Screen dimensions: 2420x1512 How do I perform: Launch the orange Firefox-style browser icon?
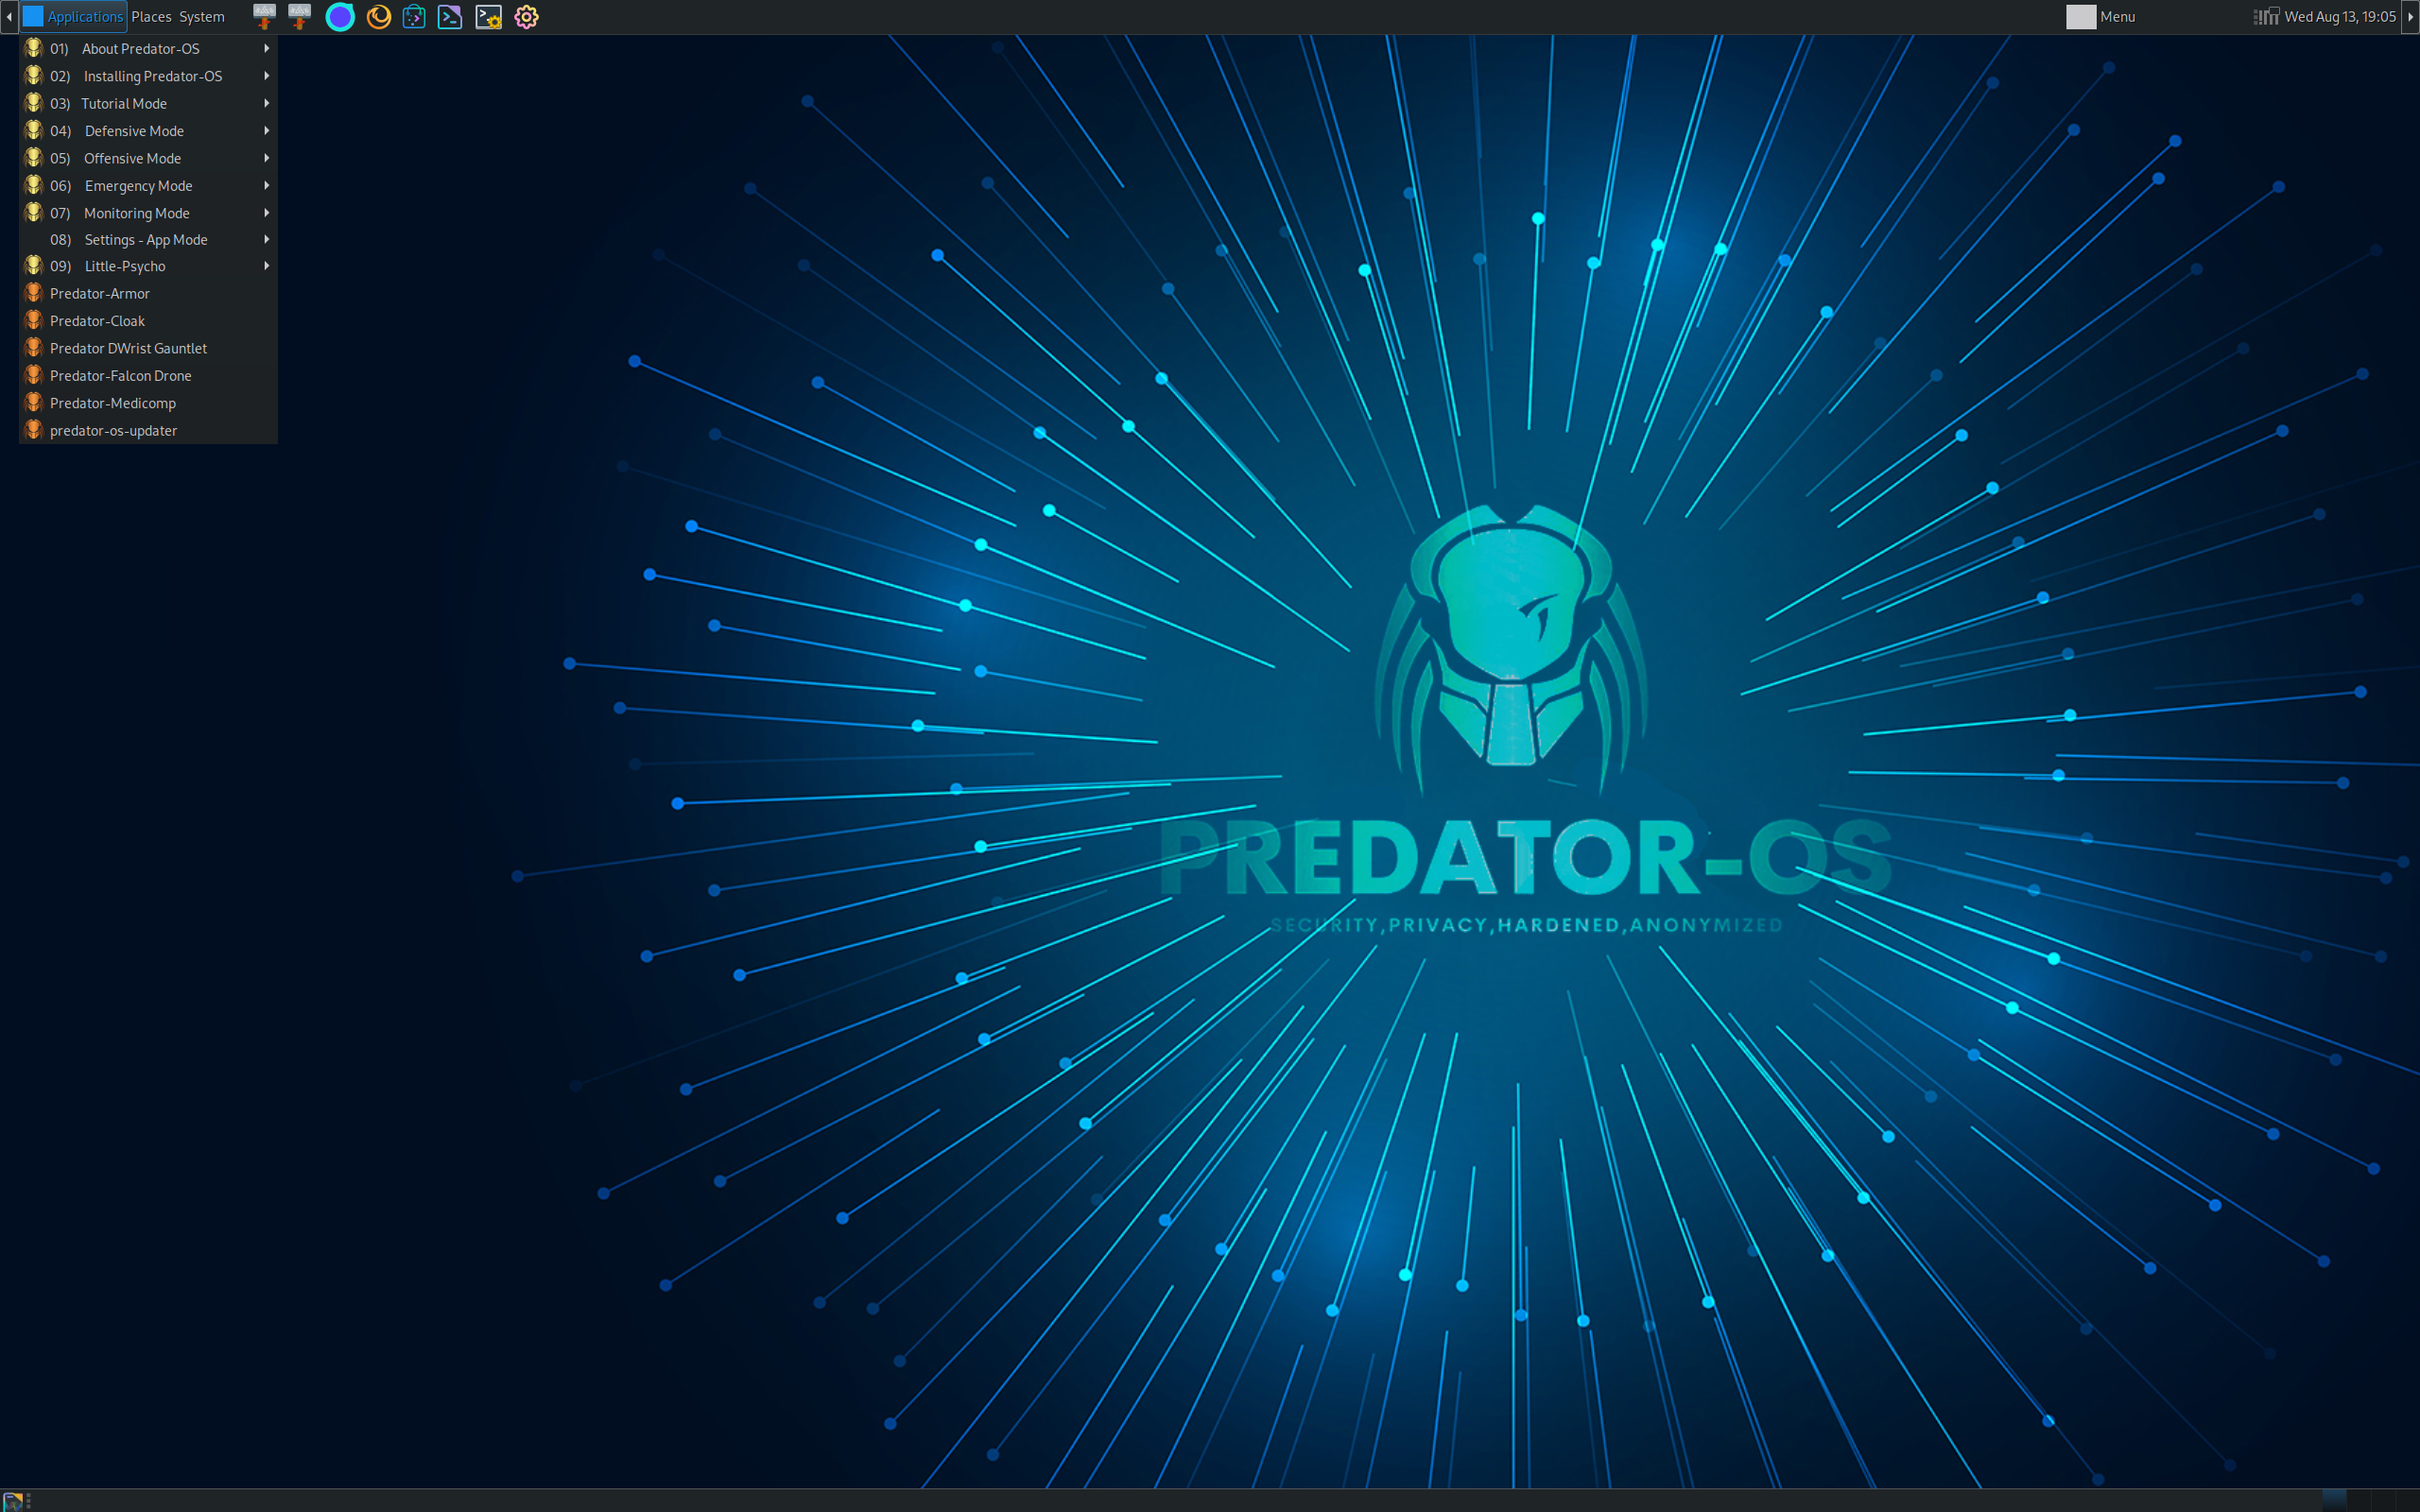[378, 17]
